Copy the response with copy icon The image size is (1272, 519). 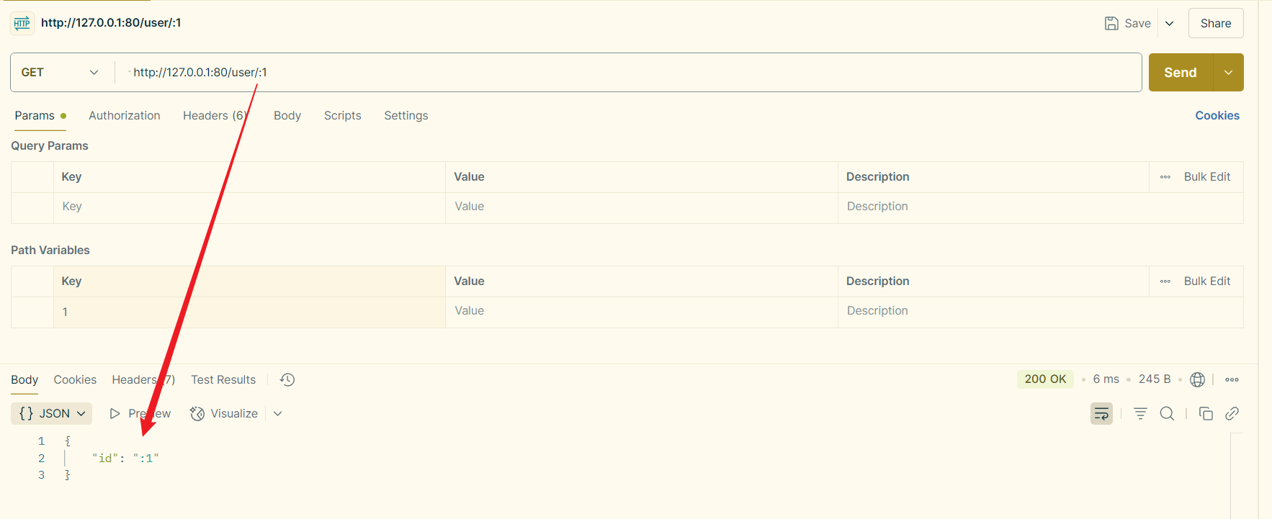[1206, 413]
